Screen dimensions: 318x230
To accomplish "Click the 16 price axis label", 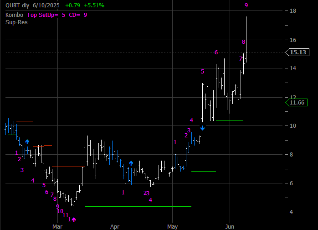I will (x=293, y=40).
